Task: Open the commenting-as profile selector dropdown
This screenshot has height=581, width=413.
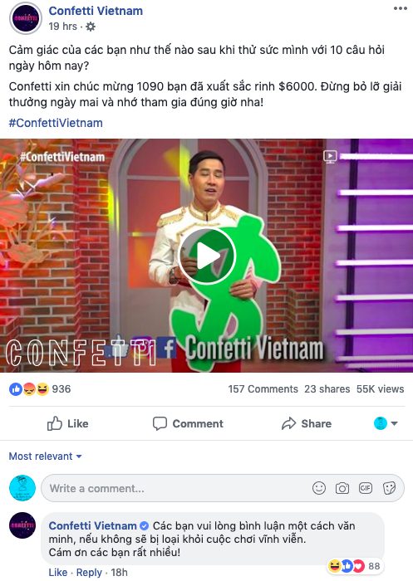Action: pos(386,423)
